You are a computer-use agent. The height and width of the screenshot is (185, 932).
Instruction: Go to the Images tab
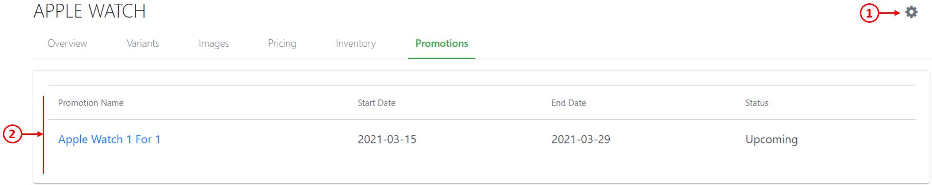[x=214, y=44]
